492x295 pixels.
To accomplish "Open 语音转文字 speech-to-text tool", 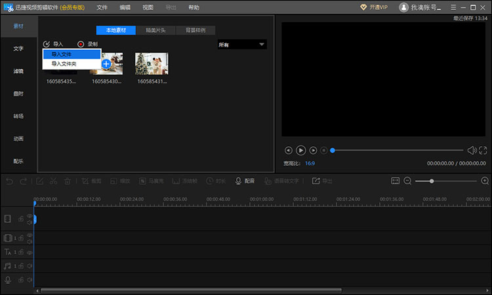I will [281, 181].
